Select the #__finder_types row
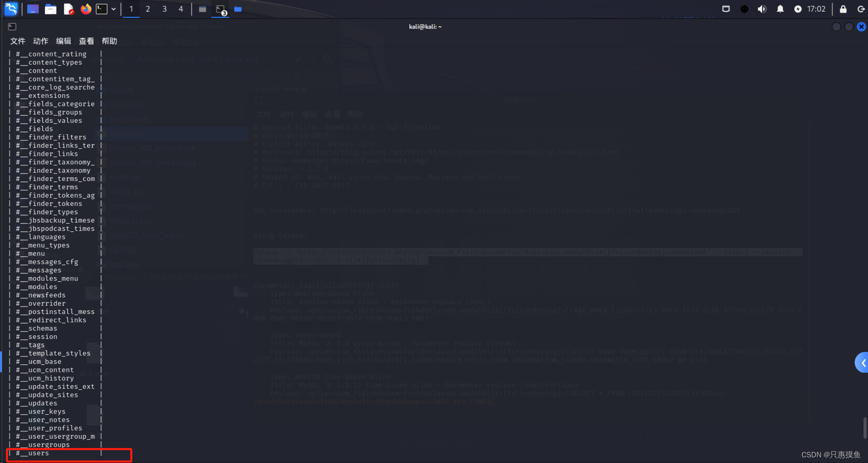Viewport: 868px width, 463px height. pyautogui.click(x=56, y=212)
